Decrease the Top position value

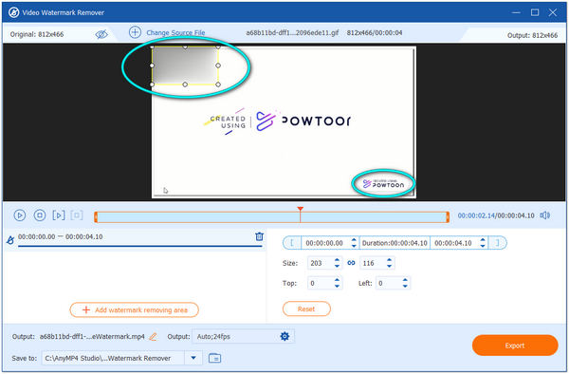[x=337, y=286]
